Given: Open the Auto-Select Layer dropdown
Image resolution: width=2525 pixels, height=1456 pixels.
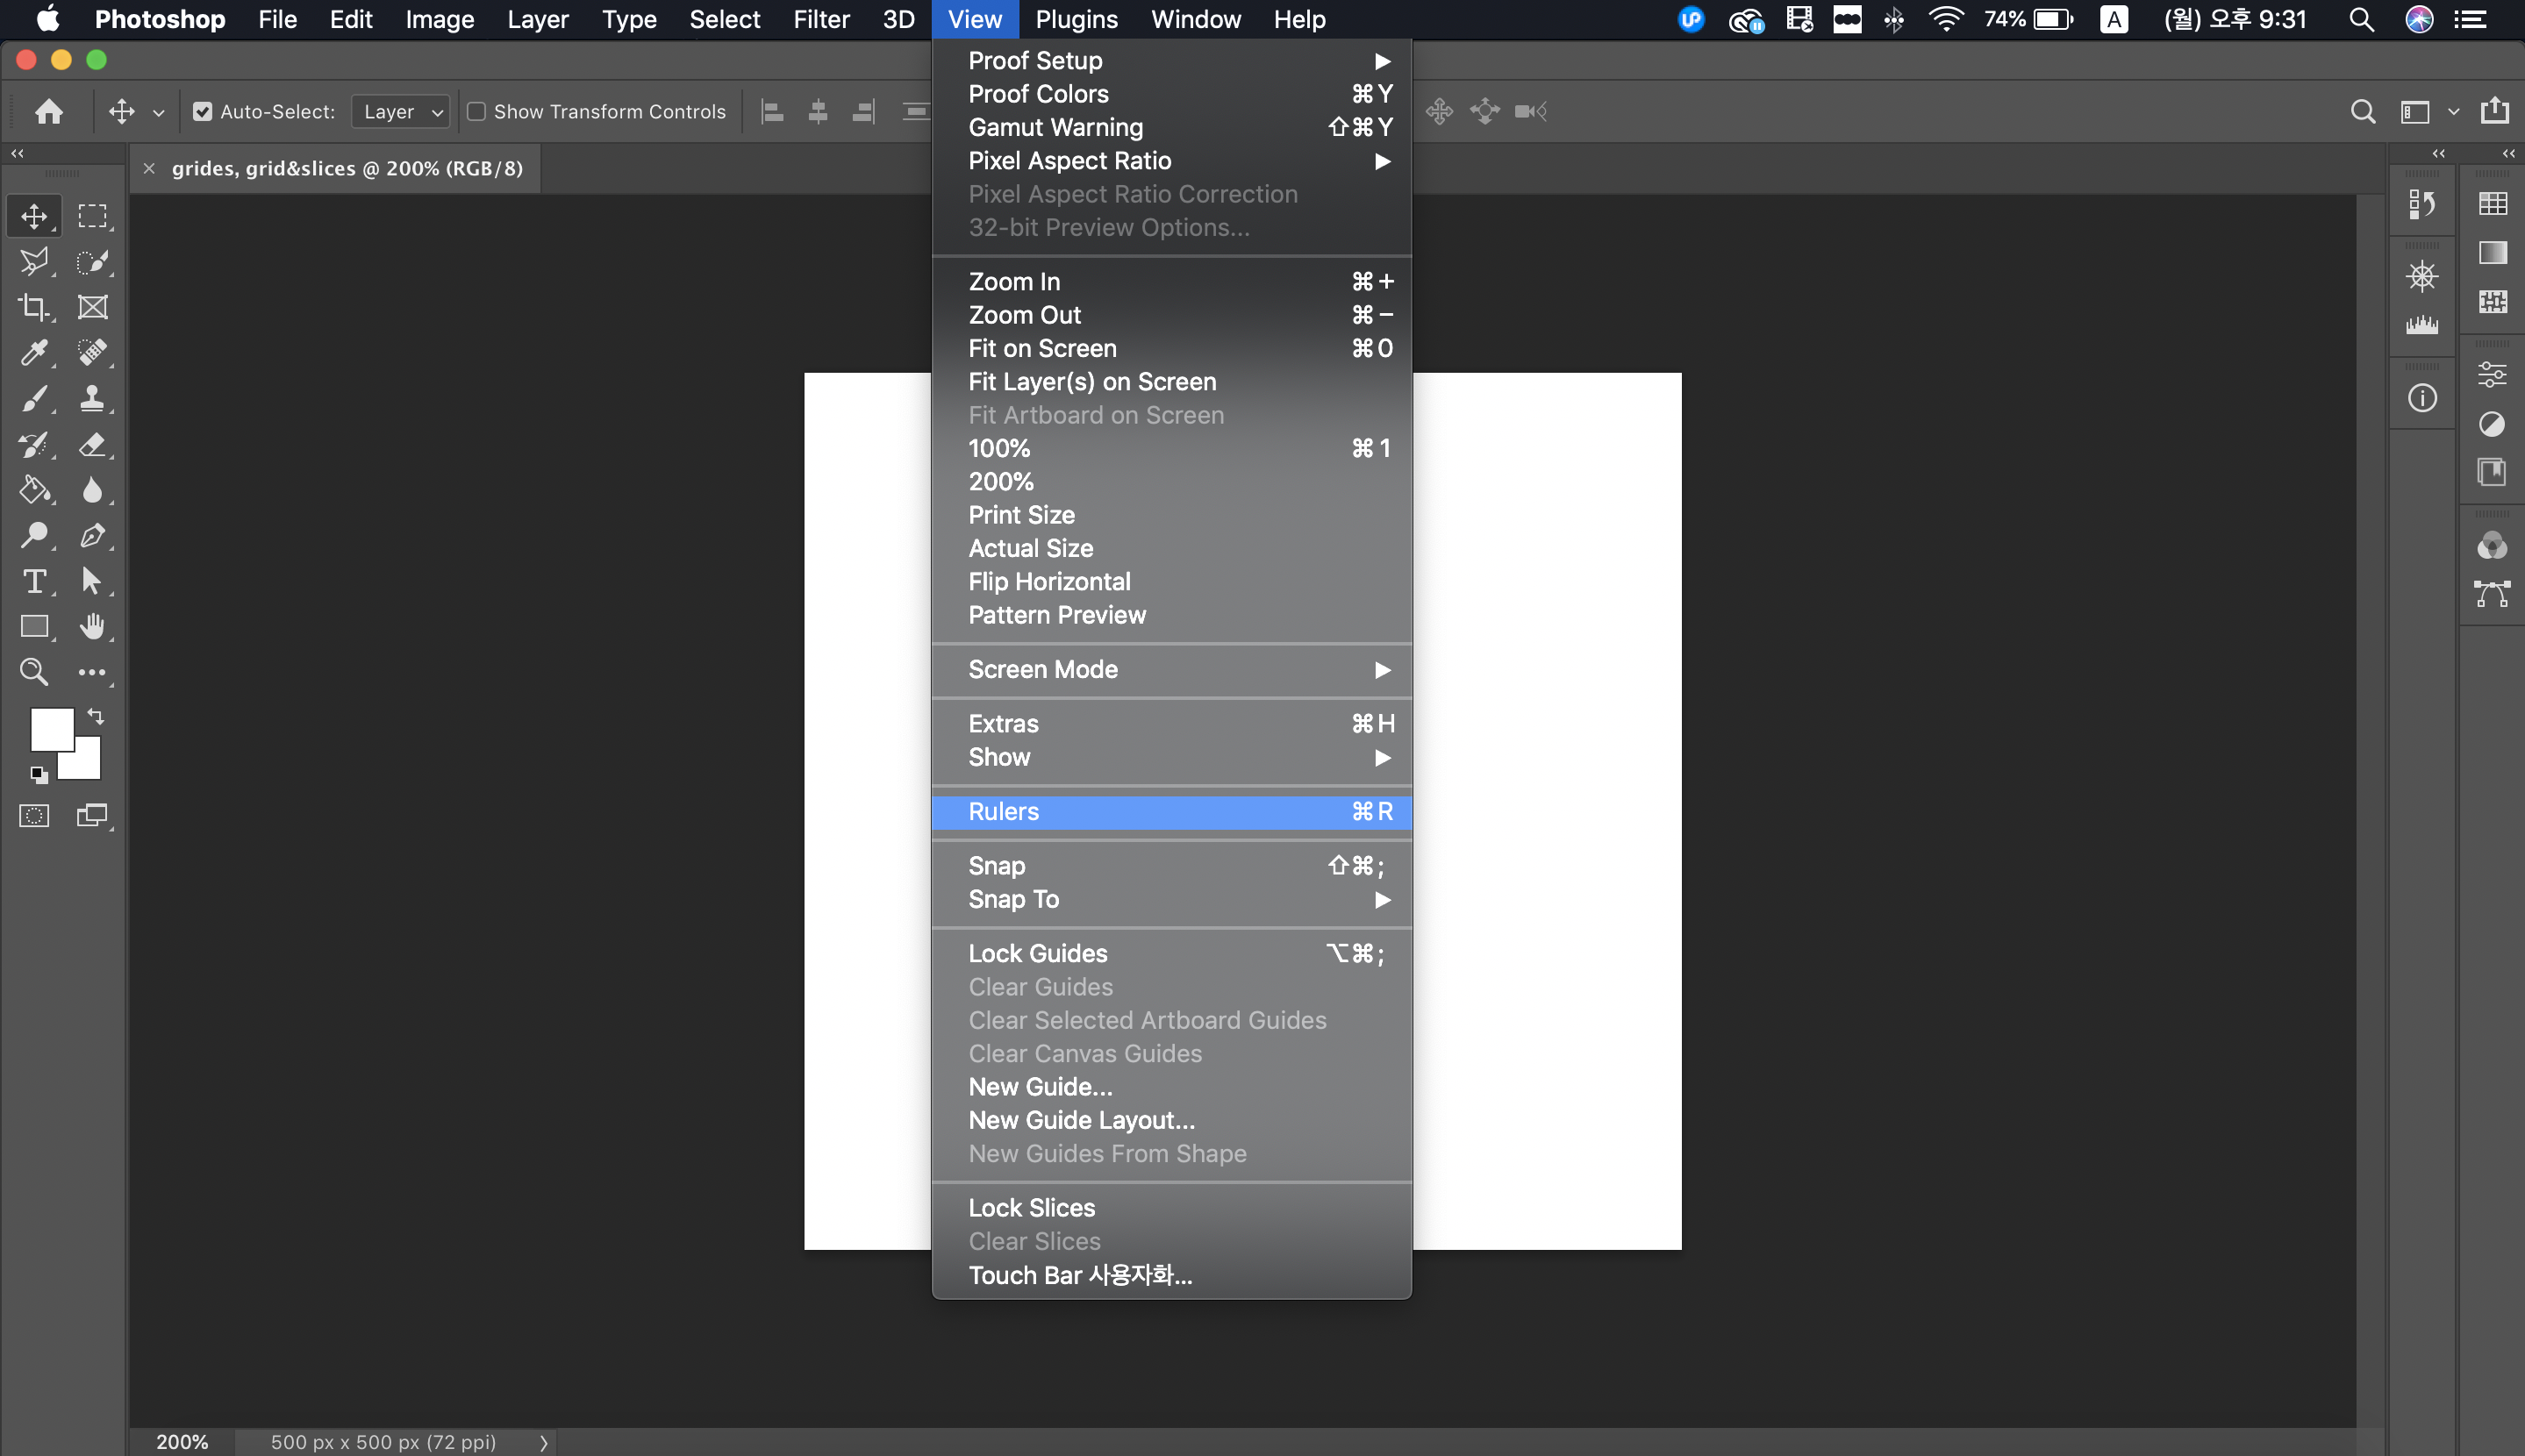Looking at the screenshot, I should [401, 112].
